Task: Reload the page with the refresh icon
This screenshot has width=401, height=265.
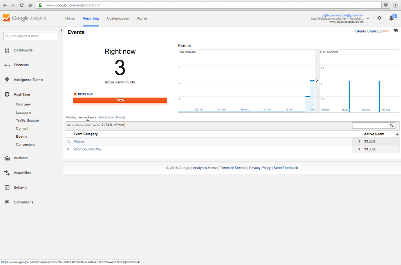Action: [x=22, y=5]
